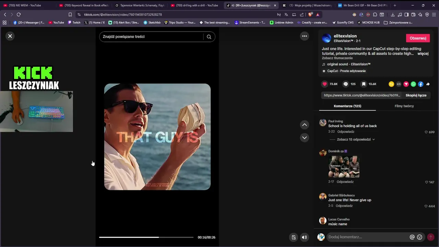The height and width of the screenshot is (247, 439).
Task: Go to previous video with up arrow
Action: (304, 125)
